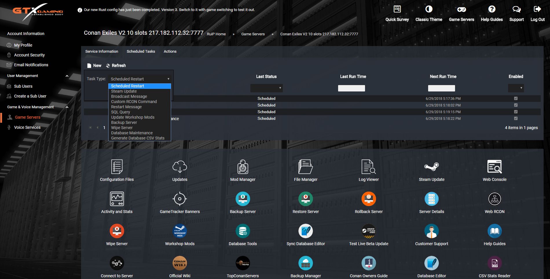Screen dimensions: 550x279
Task: Open the Last Status filter dropdown
Action: coord(266,88)
